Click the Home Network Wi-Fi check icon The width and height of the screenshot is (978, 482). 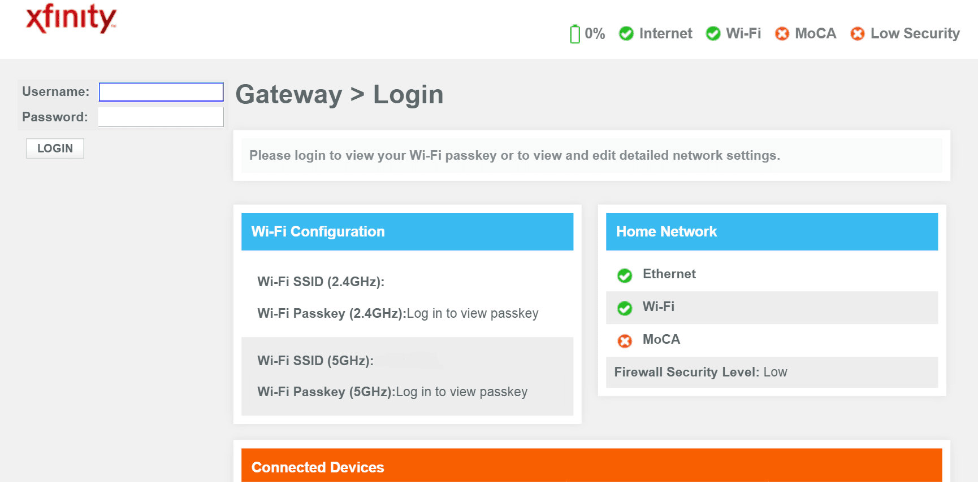(625, 308)
